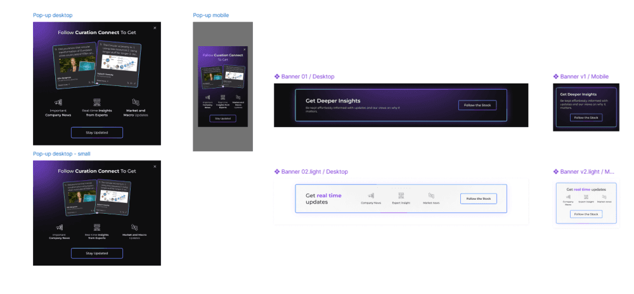Select the "Pop-up desktop - small" frame label

click(61, 154)
